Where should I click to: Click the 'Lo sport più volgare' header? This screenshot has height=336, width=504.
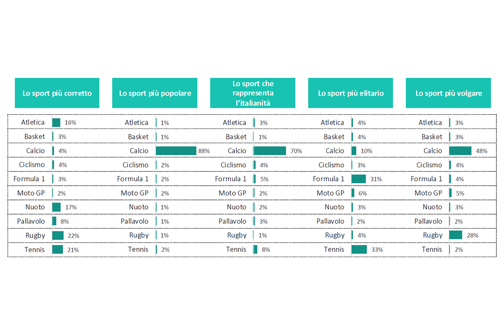pyautogui.click(x=448, y=93)
